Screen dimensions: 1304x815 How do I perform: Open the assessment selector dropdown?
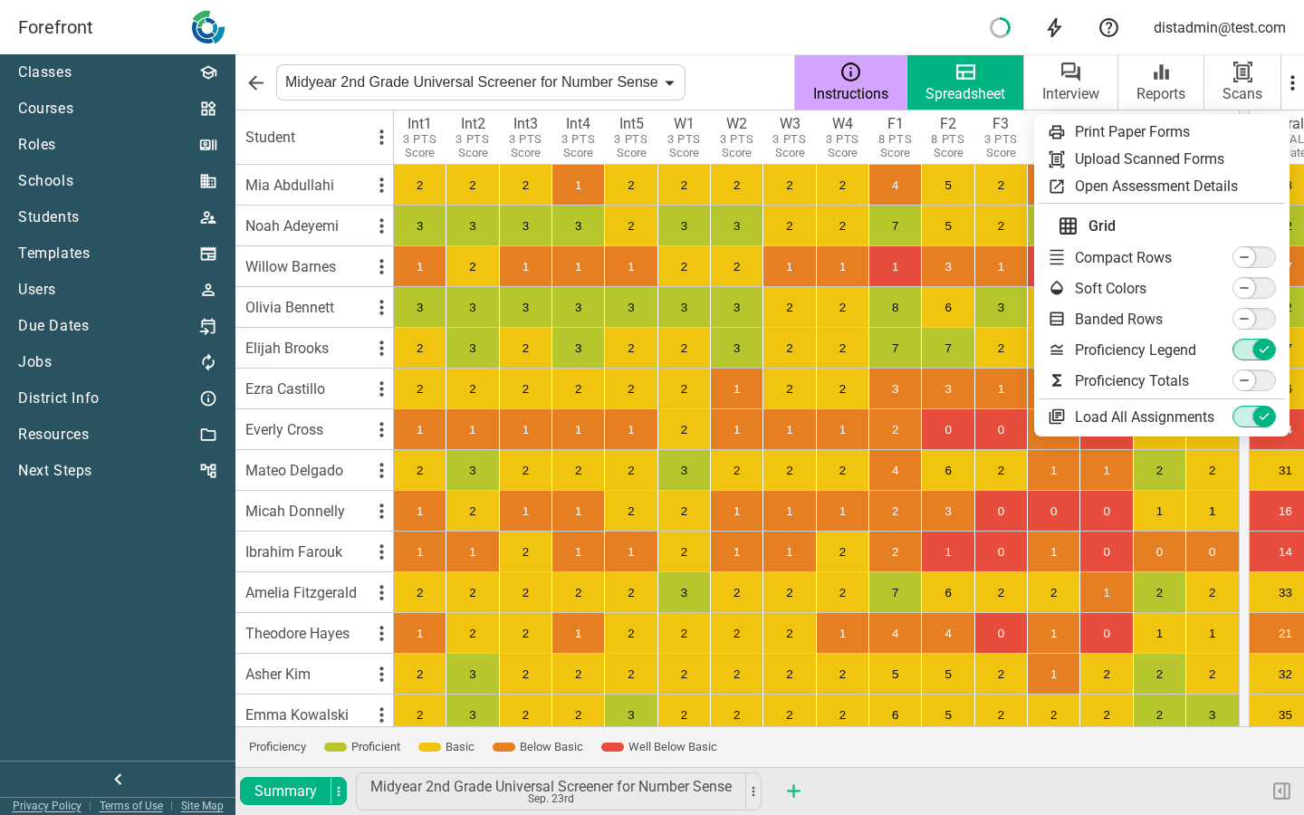pyautogui.click(x=481, y=82)
